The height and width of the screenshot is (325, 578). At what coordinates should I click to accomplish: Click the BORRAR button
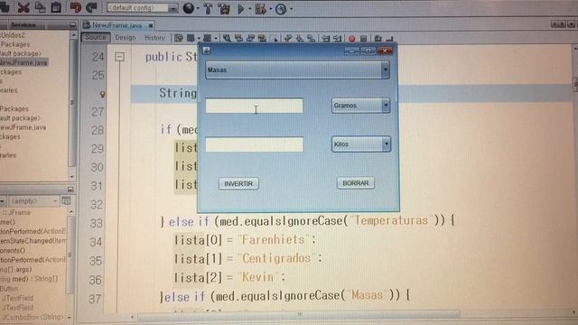356,183
